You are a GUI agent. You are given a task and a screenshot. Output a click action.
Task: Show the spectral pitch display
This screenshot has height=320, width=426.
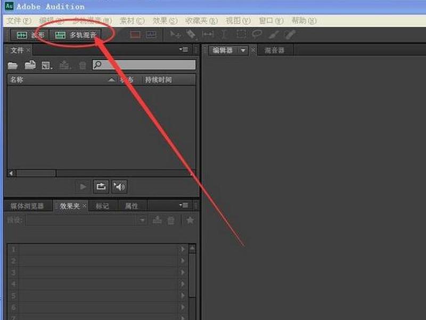point(151,35)
